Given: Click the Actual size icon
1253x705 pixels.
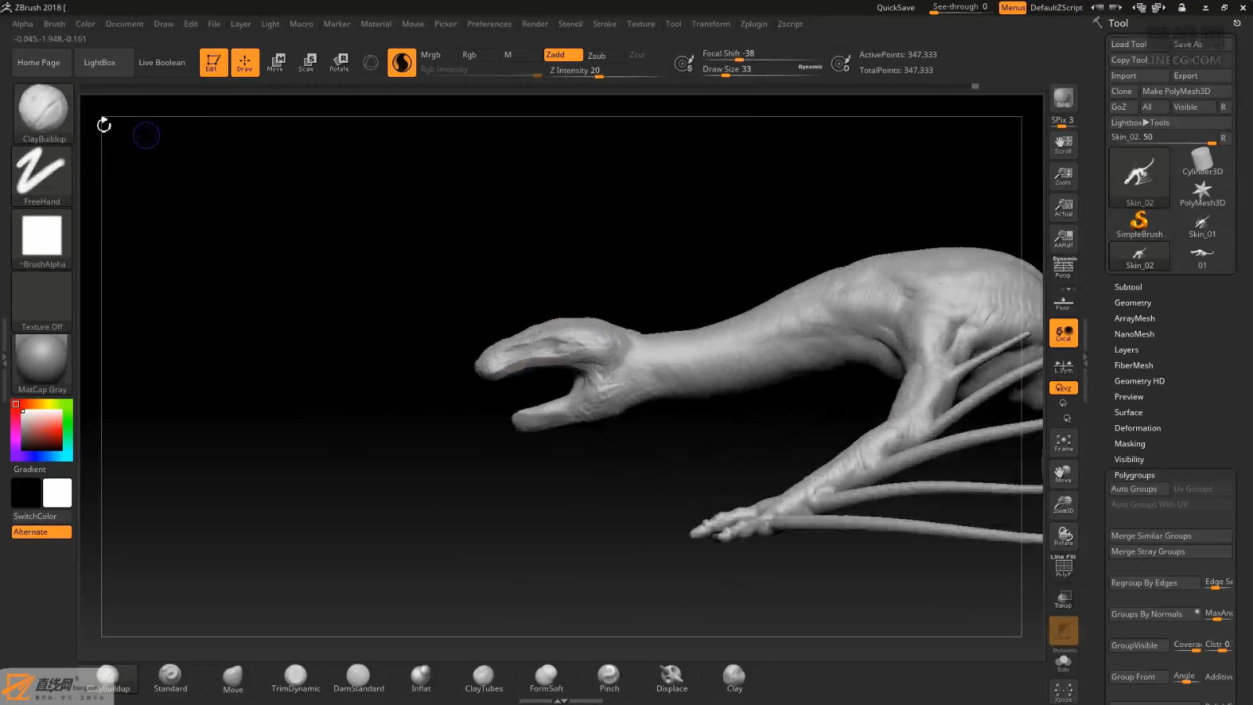Looking at the screenshot, I should [1063, 208].
